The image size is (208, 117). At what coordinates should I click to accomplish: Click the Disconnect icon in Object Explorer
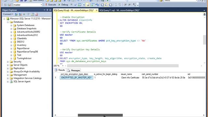[20, 14]
